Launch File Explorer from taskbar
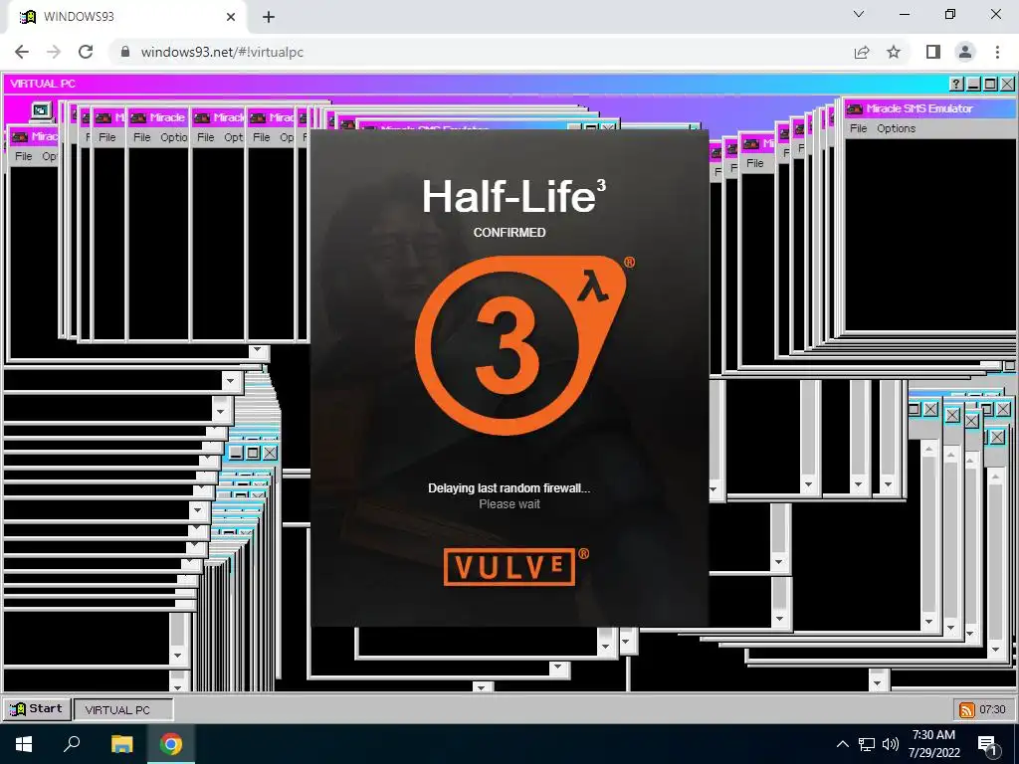The width and height of the screenshot is (1019, 764). (121, 744)
